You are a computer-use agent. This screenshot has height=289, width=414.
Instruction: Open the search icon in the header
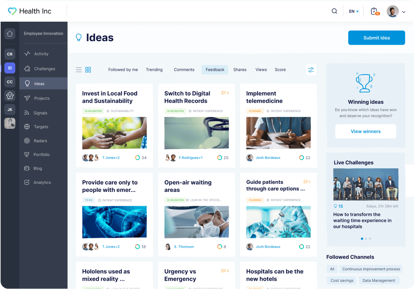[x=334, y=11]
